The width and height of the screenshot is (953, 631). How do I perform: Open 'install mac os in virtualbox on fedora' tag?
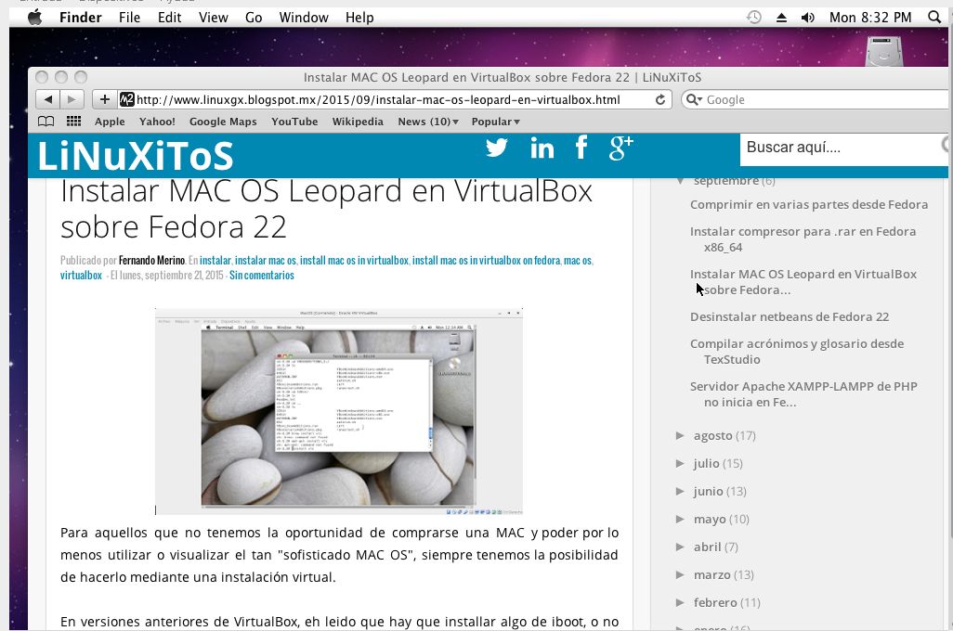click(486, 261)
